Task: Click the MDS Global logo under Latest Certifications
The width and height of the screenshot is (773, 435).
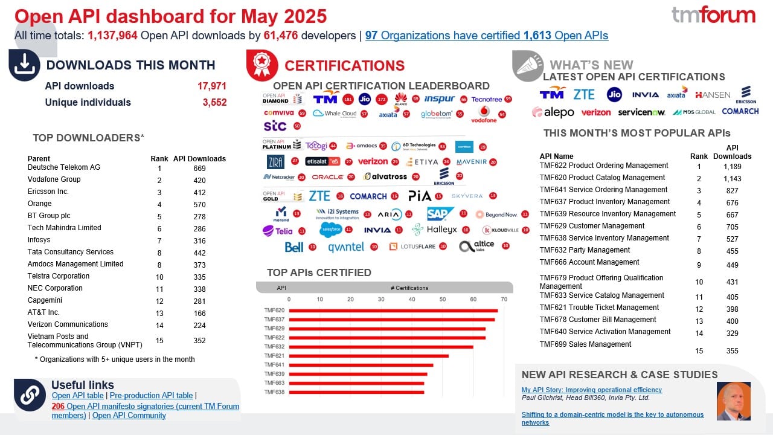Action: (x=694, y=112)
